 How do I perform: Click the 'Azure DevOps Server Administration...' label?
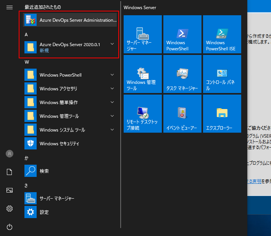pyautogui.click(x=78, y=20)
